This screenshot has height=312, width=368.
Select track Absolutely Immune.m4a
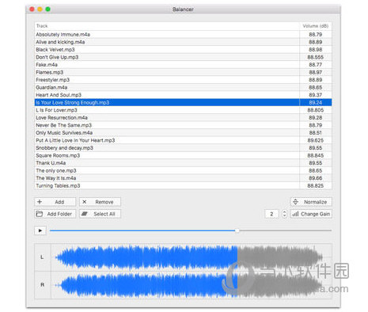pos(183,34)
